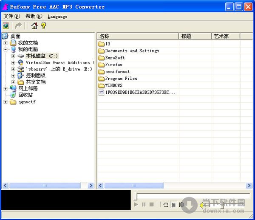This screenshot has width=255, height=220.
Task: Click the file list scroll-left arrow
Action: [100, 186]
